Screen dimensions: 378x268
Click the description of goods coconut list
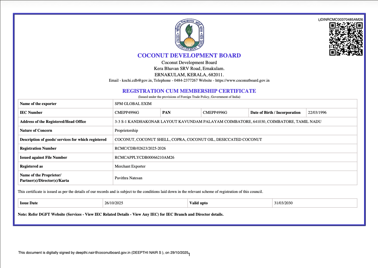[x=188, y=140]
